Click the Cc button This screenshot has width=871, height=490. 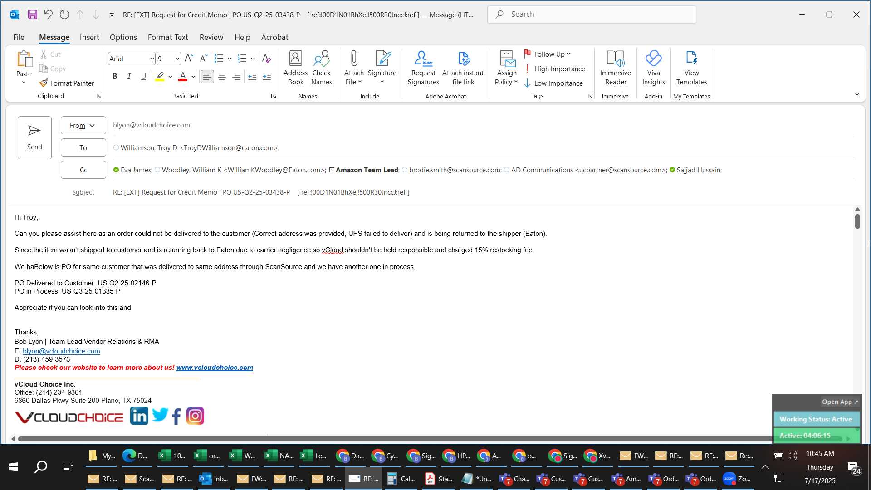coord(83,170)
